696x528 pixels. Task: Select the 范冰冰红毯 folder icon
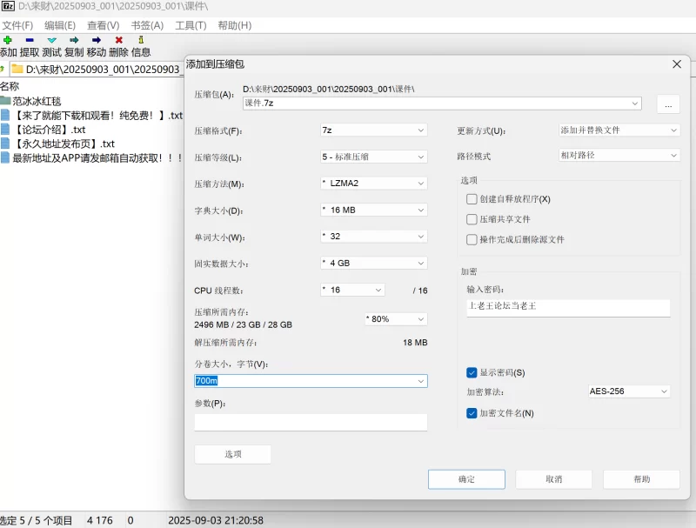[6, 101]
